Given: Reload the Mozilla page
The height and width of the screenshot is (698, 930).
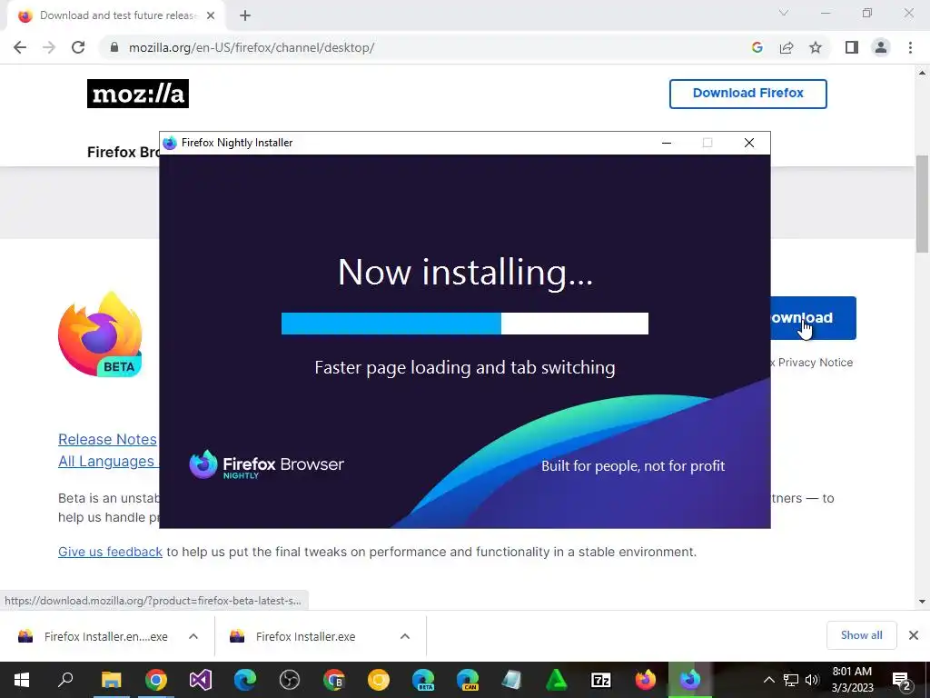Looking at the screenshot, I should pyautogui.click(x=78, y=47).
